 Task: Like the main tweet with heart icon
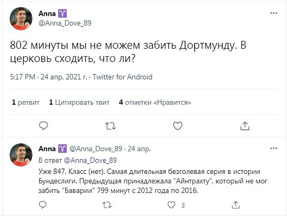coord(178,126)
